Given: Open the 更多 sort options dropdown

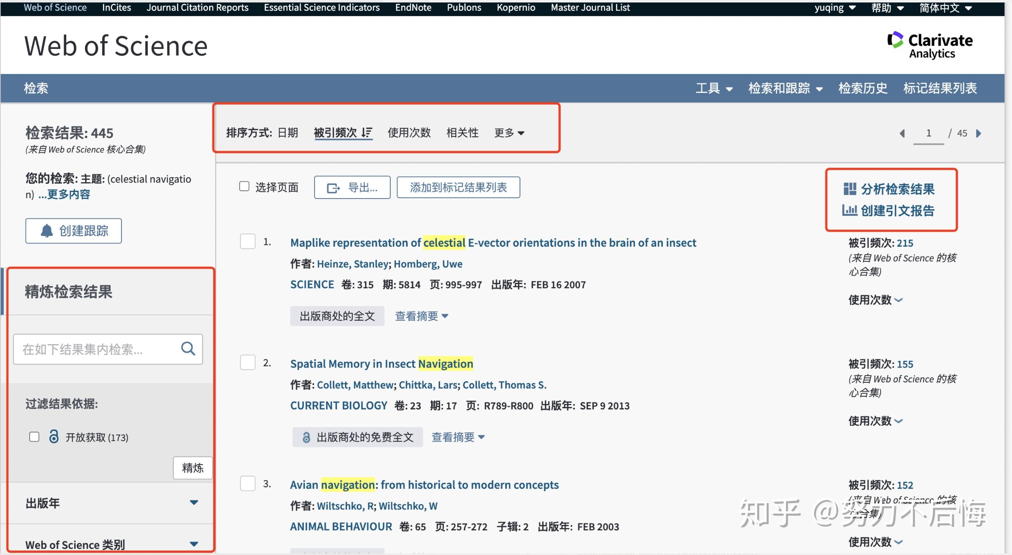Looking at the screenshot, I should [x=509, y=133].
